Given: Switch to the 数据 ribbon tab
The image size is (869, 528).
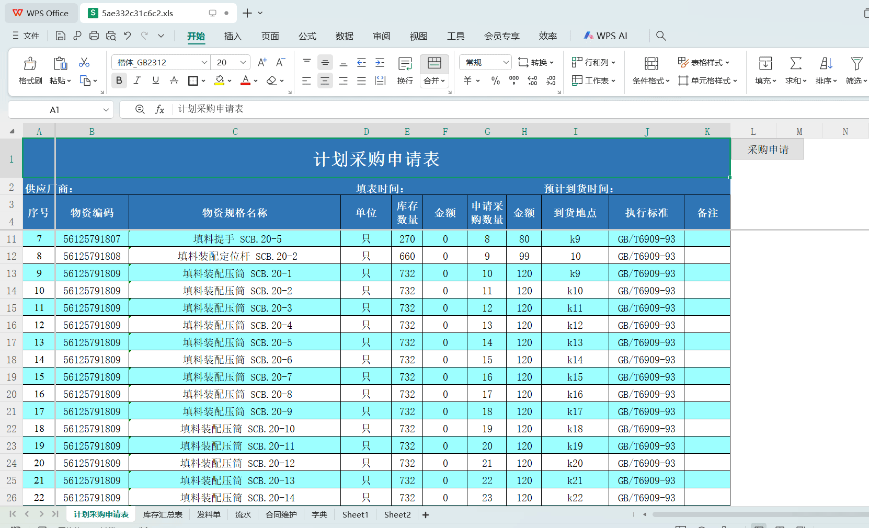Looking at the screenshot, I should pos(345,36).
